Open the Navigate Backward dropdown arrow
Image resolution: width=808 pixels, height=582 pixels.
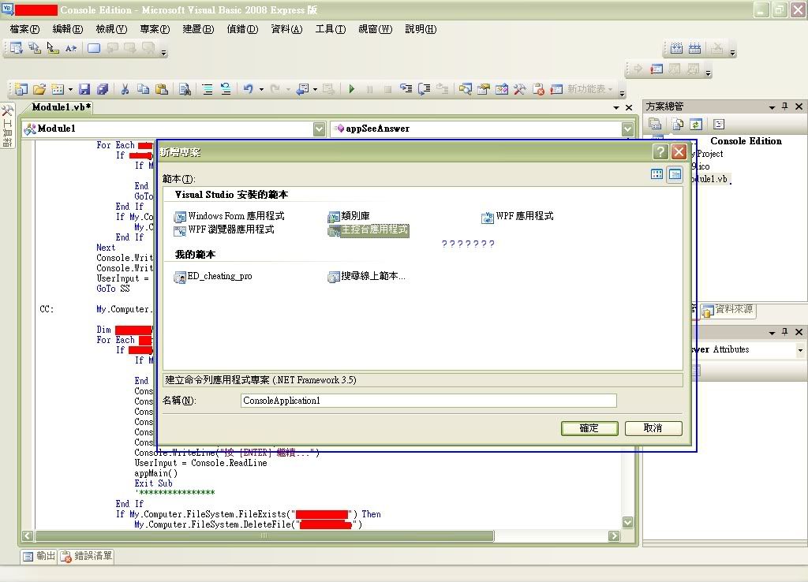(x=315, y=90)
